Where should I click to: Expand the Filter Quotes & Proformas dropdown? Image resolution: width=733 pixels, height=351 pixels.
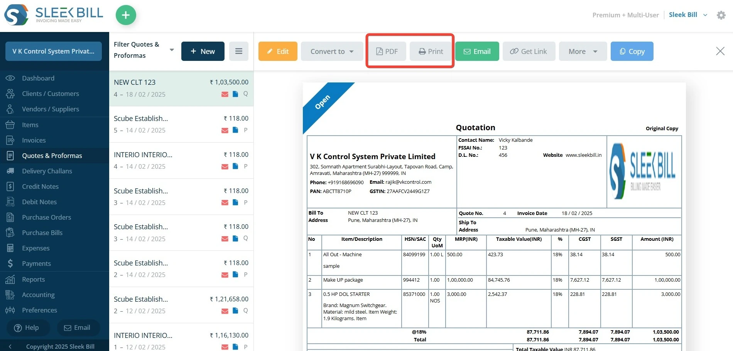tap(172, 50)
